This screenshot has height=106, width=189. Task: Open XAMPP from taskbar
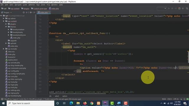click(98, 103)
